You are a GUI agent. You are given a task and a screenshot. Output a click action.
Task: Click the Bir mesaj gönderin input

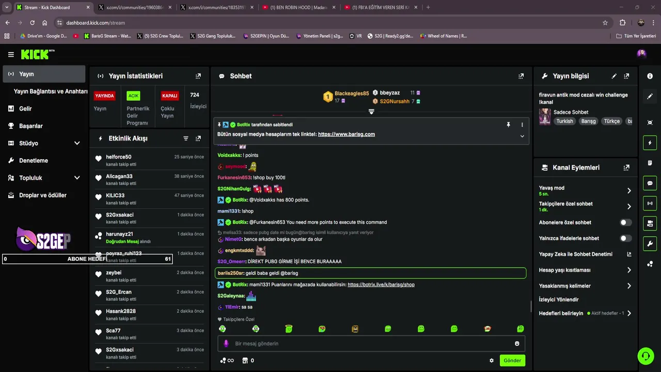pyautogui.click(x=371, y=344)
